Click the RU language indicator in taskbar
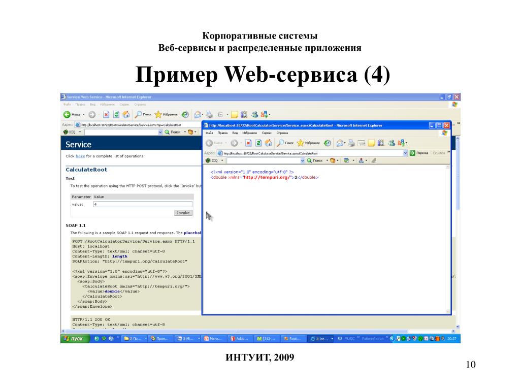This screenshot has height=390, width=520. 340,339
